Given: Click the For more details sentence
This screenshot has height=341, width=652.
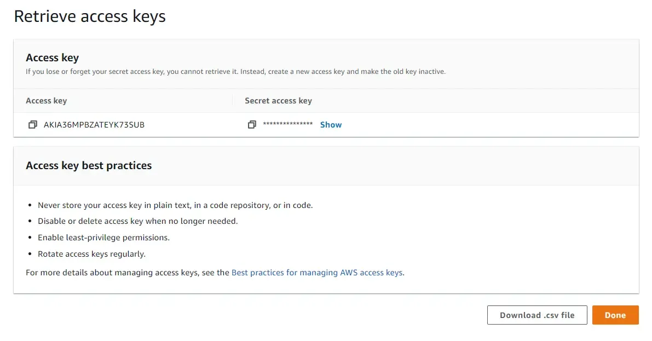Looking at the screenshot, I should tap(215, 272).
